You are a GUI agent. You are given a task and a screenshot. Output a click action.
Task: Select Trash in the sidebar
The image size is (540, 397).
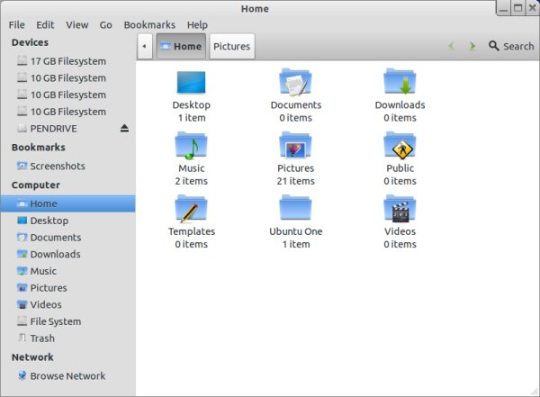[41, 338]
